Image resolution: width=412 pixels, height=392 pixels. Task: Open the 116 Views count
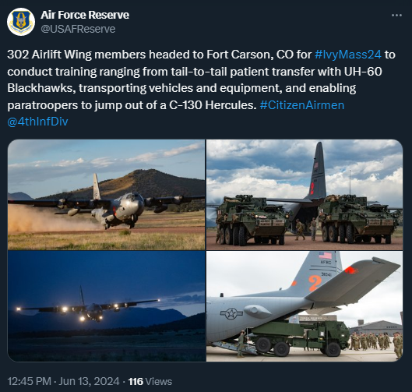tap(150, 381)
